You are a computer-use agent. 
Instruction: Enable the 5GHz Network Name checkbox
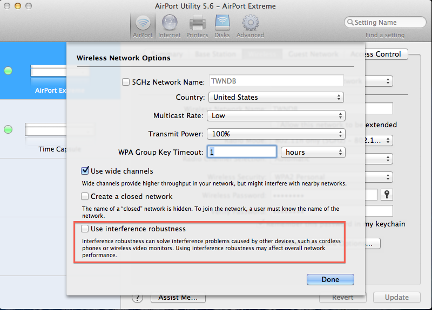[x=126, y=82]
